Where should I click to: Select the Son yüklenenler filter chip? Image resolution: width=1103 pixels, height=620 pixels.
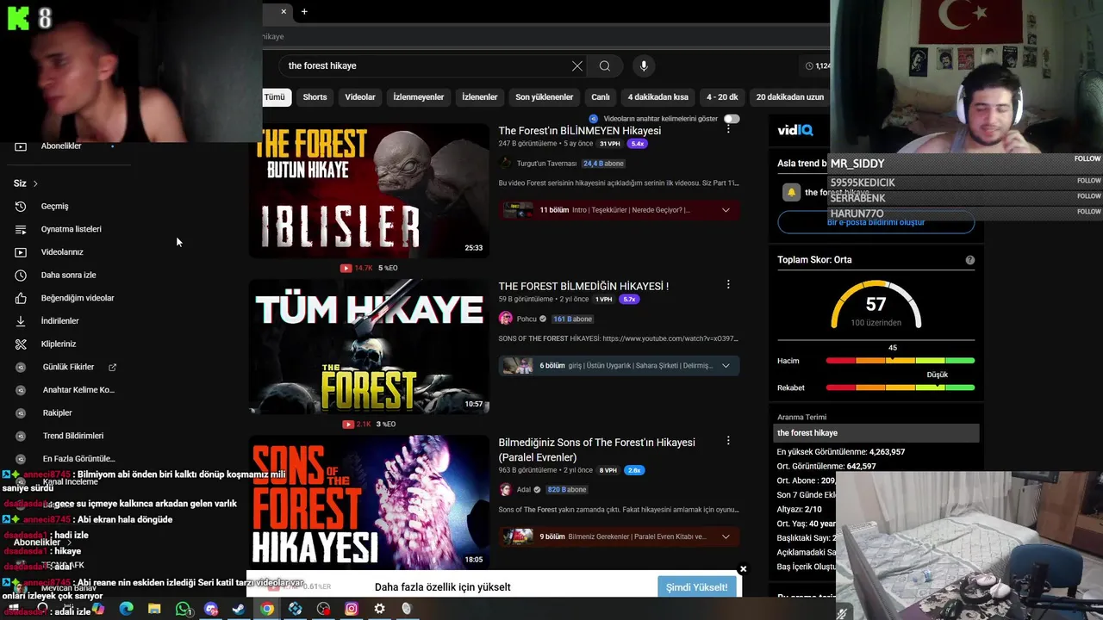(545, 97)
